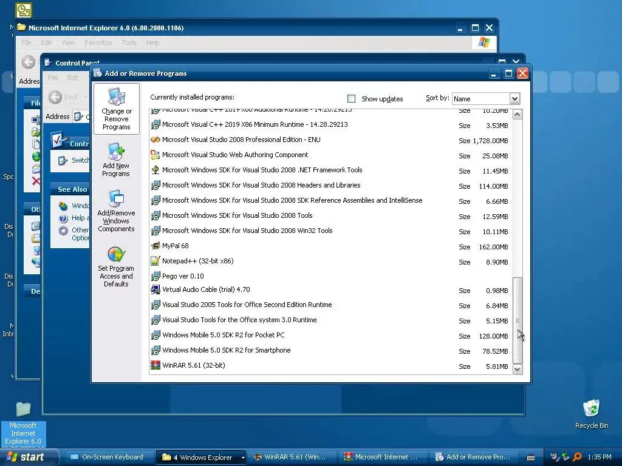Open the Sort by Name dropdown
622x466 pixels.
(x=514, y=99)
